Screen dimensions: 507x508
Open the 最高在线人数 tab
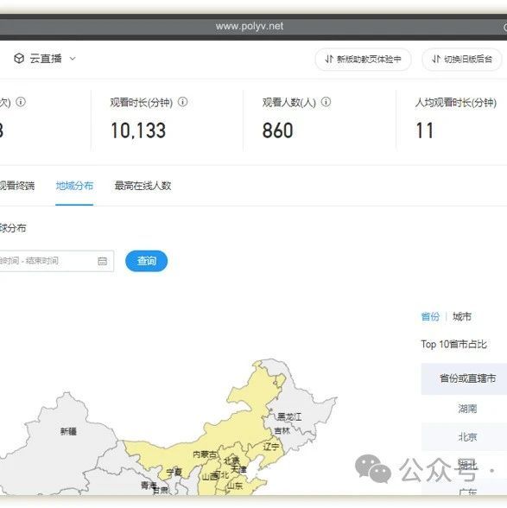point(143,186)
